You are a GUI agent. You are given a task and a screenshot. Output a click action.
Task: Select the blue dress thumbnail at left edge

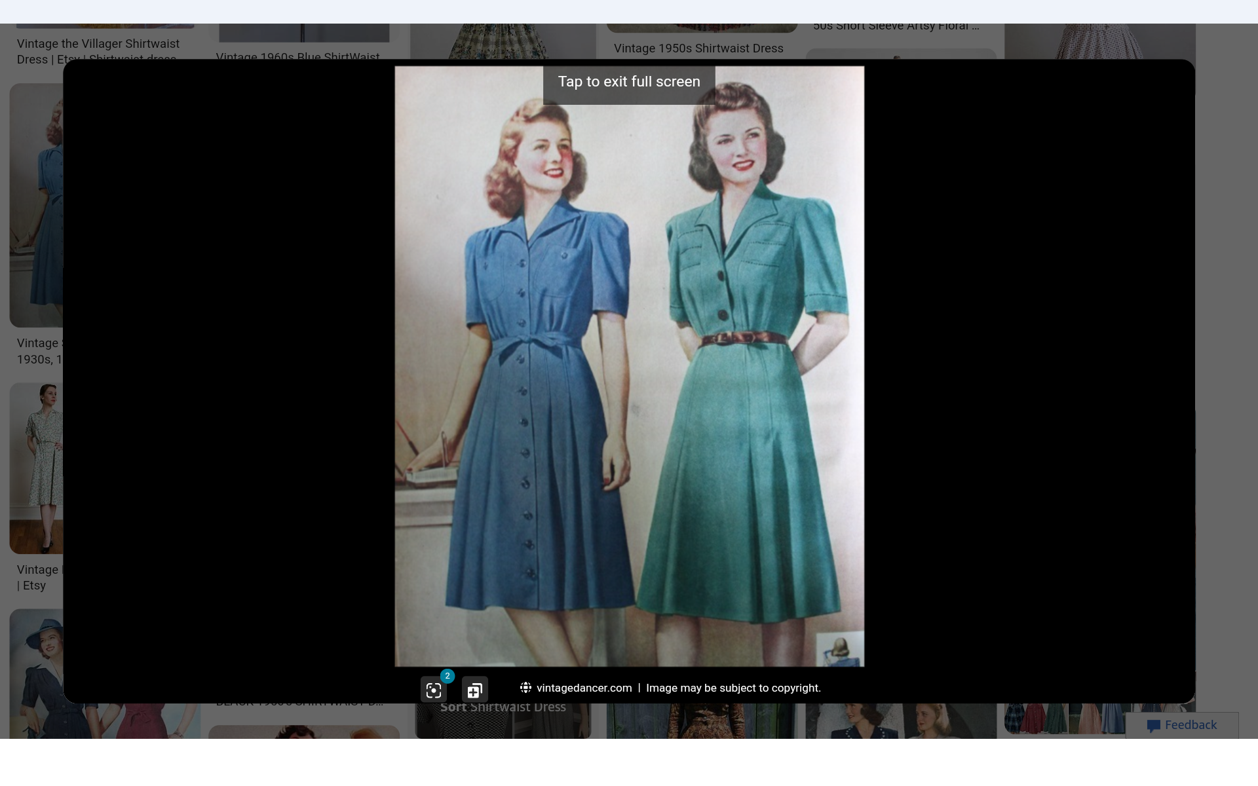coord(36,204)
